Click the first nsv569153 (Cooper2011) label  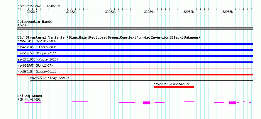(37, 53)
